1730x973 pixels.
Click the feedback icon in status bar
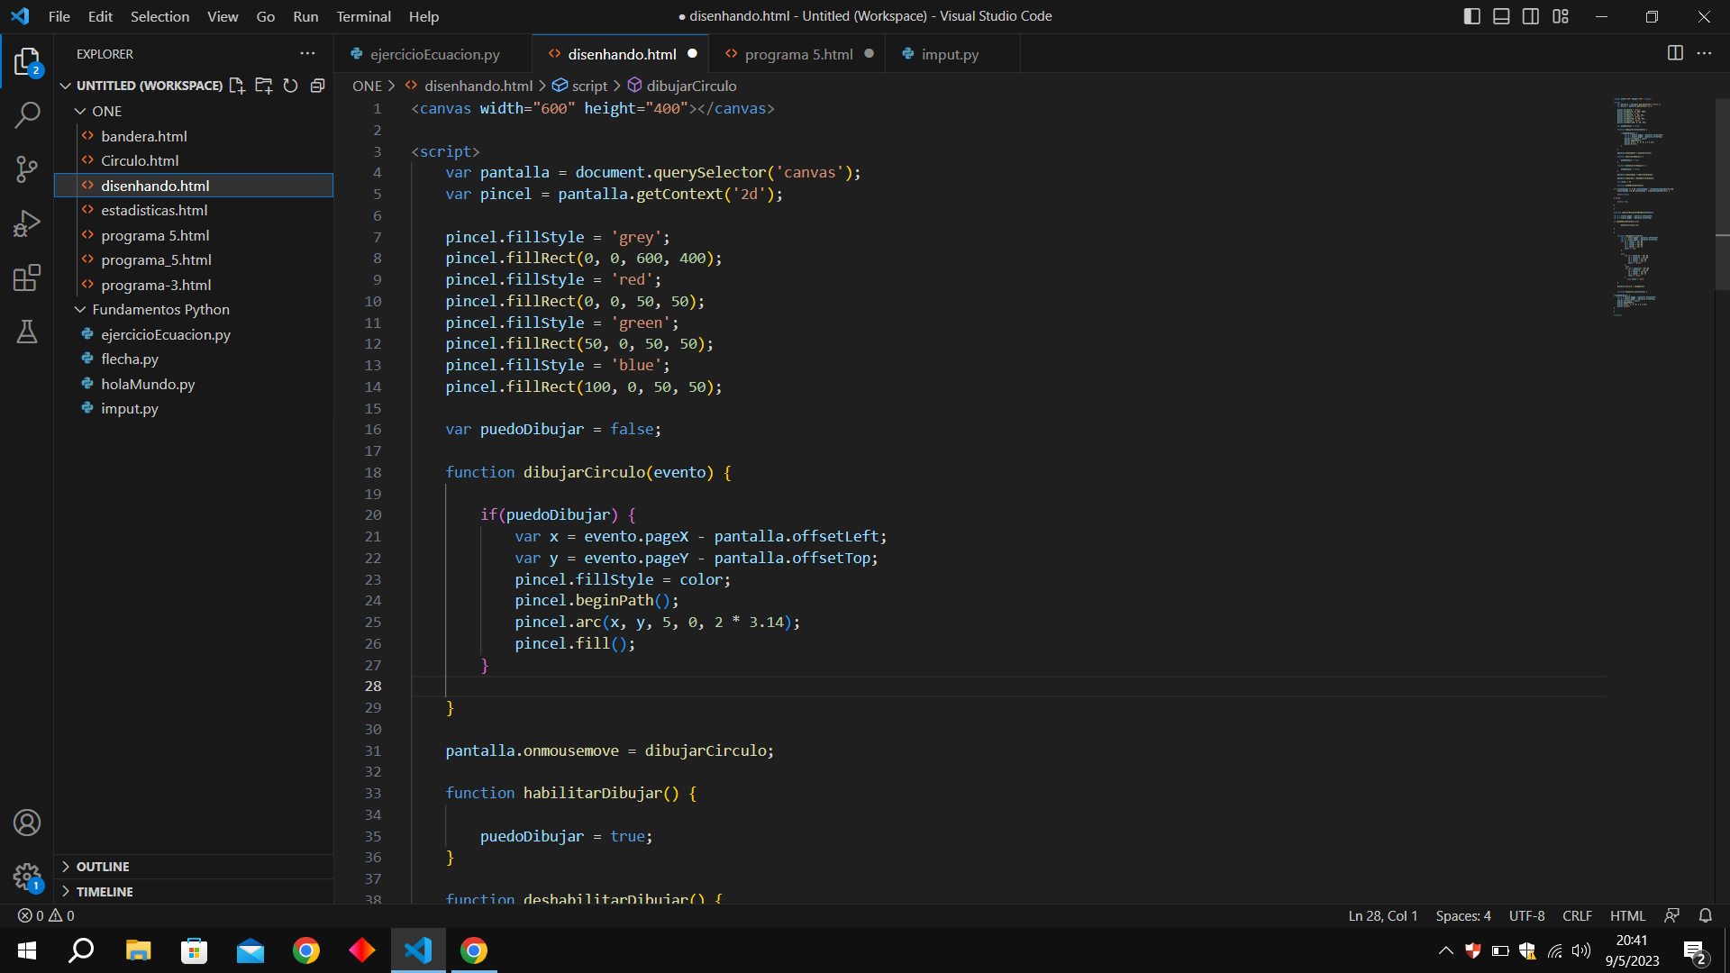tap(1671, 915)
